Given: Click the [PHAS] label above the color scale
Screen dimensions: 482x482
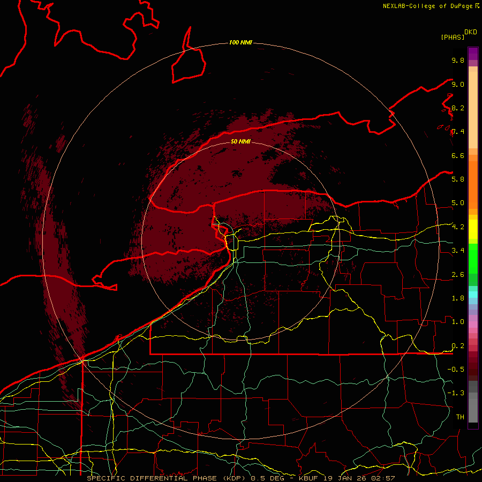Looking at the screenshot, I should (453, 37).
